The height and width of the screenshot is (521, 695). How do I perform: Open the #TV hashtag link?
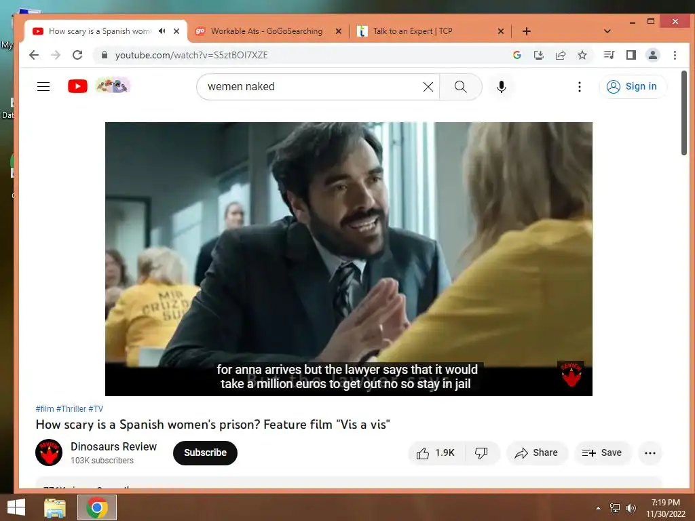click(x=96, y=409)
